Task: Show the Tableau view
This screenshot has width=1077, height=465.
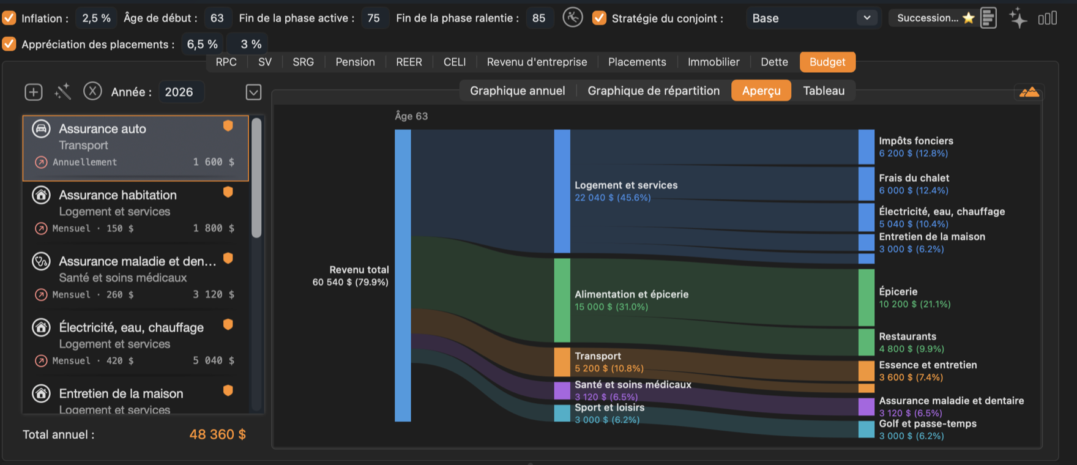Action: coord(824,91)
